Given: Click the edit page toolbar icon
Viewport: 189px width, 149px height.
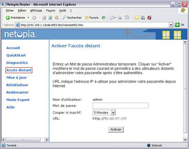Looking at the screenshot, I should tap(127, 18).
